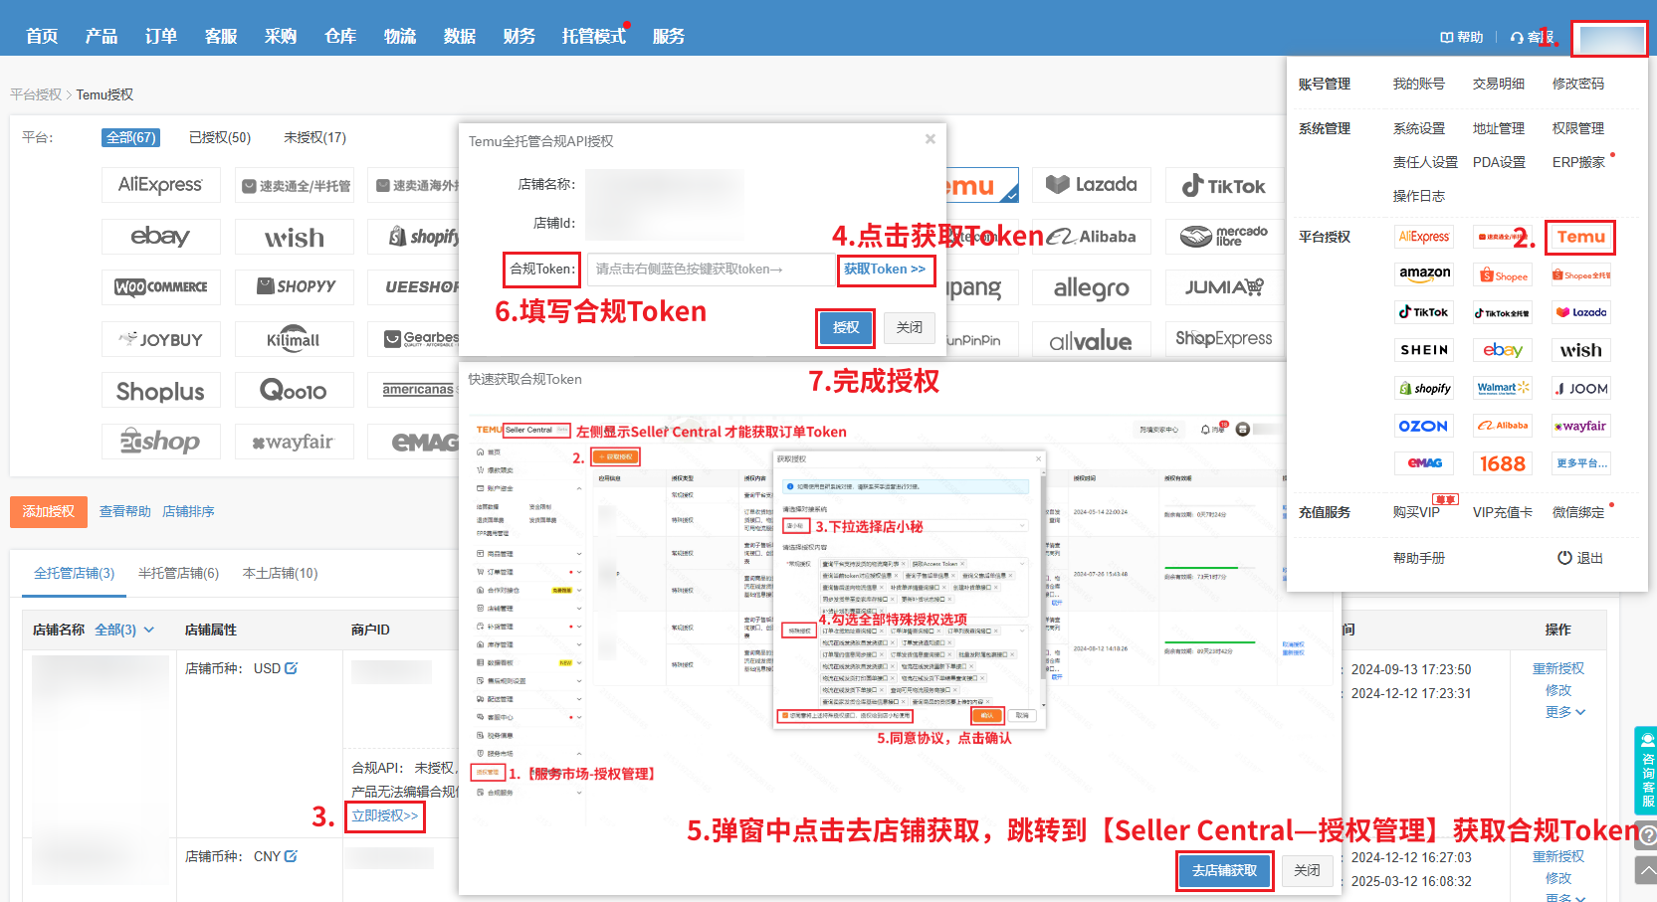
Task: Select the SHOPYY platform tile
Action: pyautogui.click(x=294, y=287)
